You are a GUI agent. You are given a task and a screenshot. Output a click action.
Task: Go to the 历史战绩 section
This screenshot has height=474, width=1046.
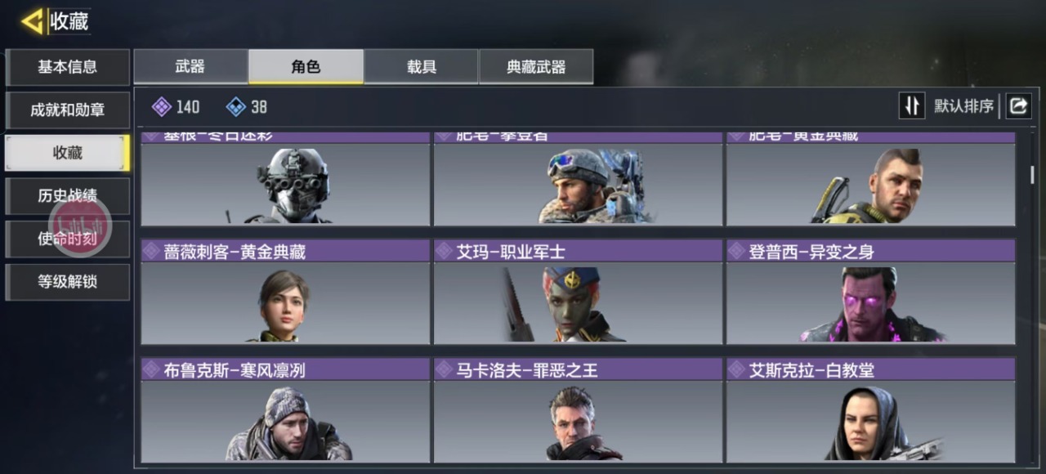point(68,196)
